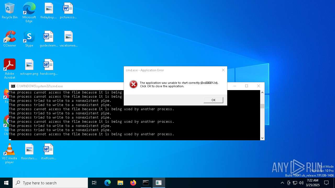335x188 pixels.
Task: Switch to the second running taskbar app
Action: [159, 183]
